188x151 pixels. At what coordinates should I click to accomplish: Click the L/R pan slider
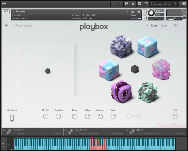pyautogui.click(x=156, y=19)
